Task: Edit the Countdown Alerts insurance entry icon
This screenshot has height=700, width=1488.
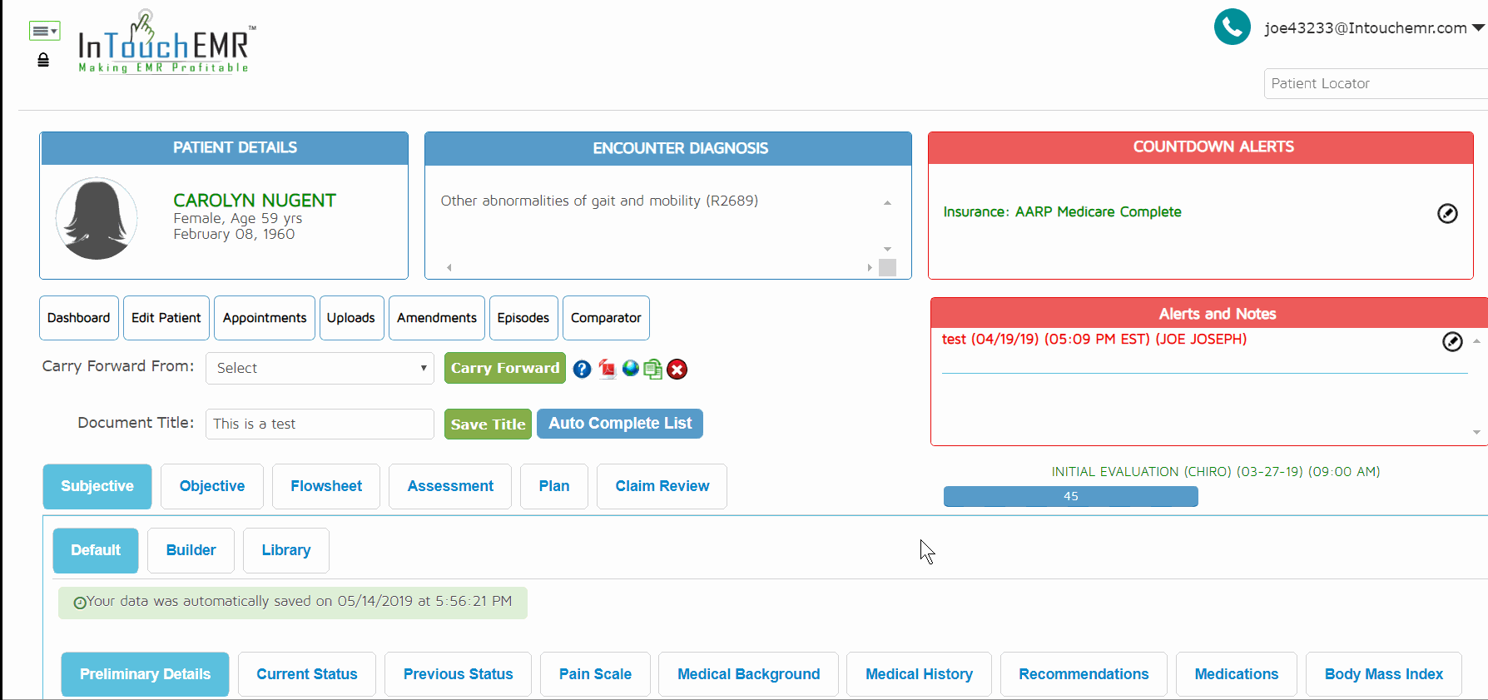Action: tap(1447, 213)
